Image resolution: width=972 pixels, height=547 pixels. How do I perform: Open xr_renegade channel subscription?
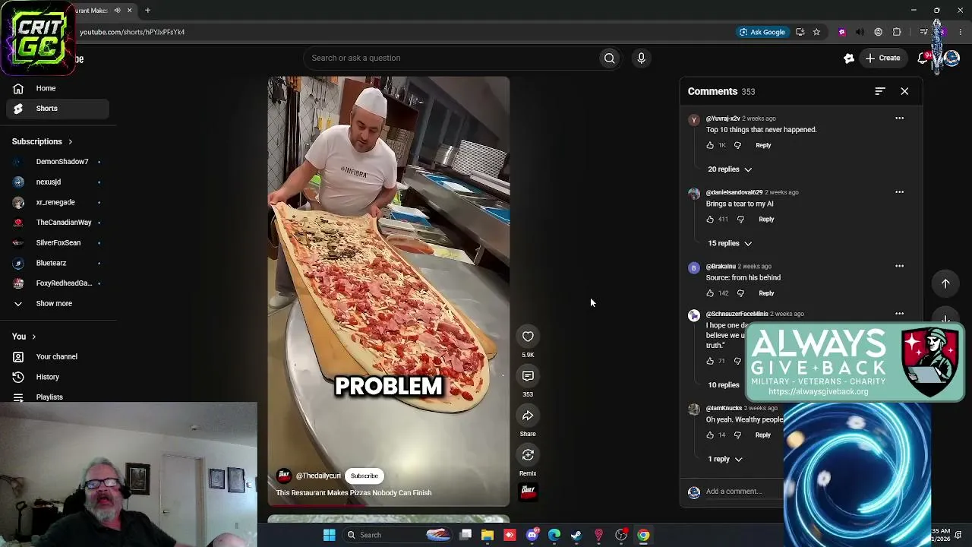55,203
